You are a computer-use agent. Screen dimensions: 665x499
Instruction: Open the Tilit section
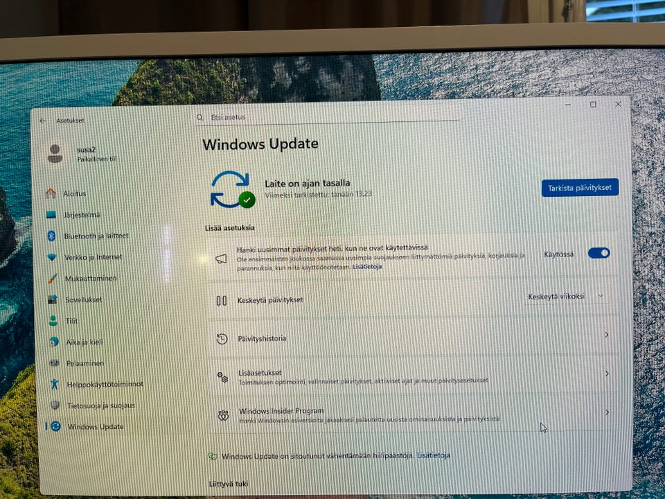coord(71,321)
